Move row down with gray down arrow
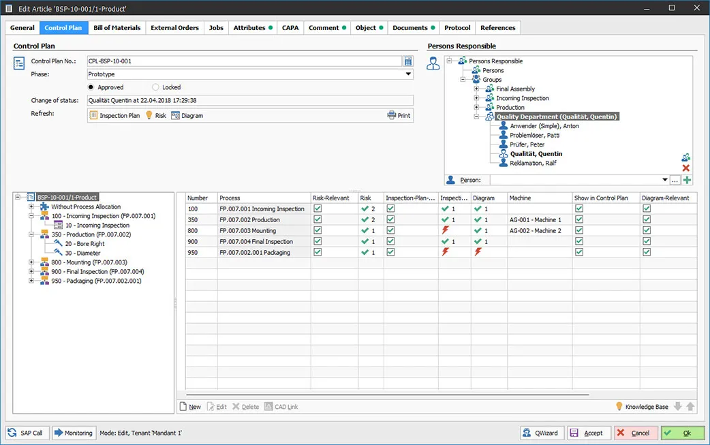 pos(678,407)
